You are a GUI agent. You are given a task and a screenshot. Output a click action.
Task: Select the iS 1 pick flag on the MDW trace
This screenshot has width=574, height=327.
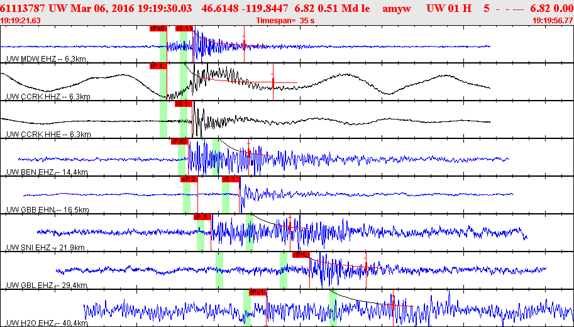pyautogui.click(x=184, y=28)
